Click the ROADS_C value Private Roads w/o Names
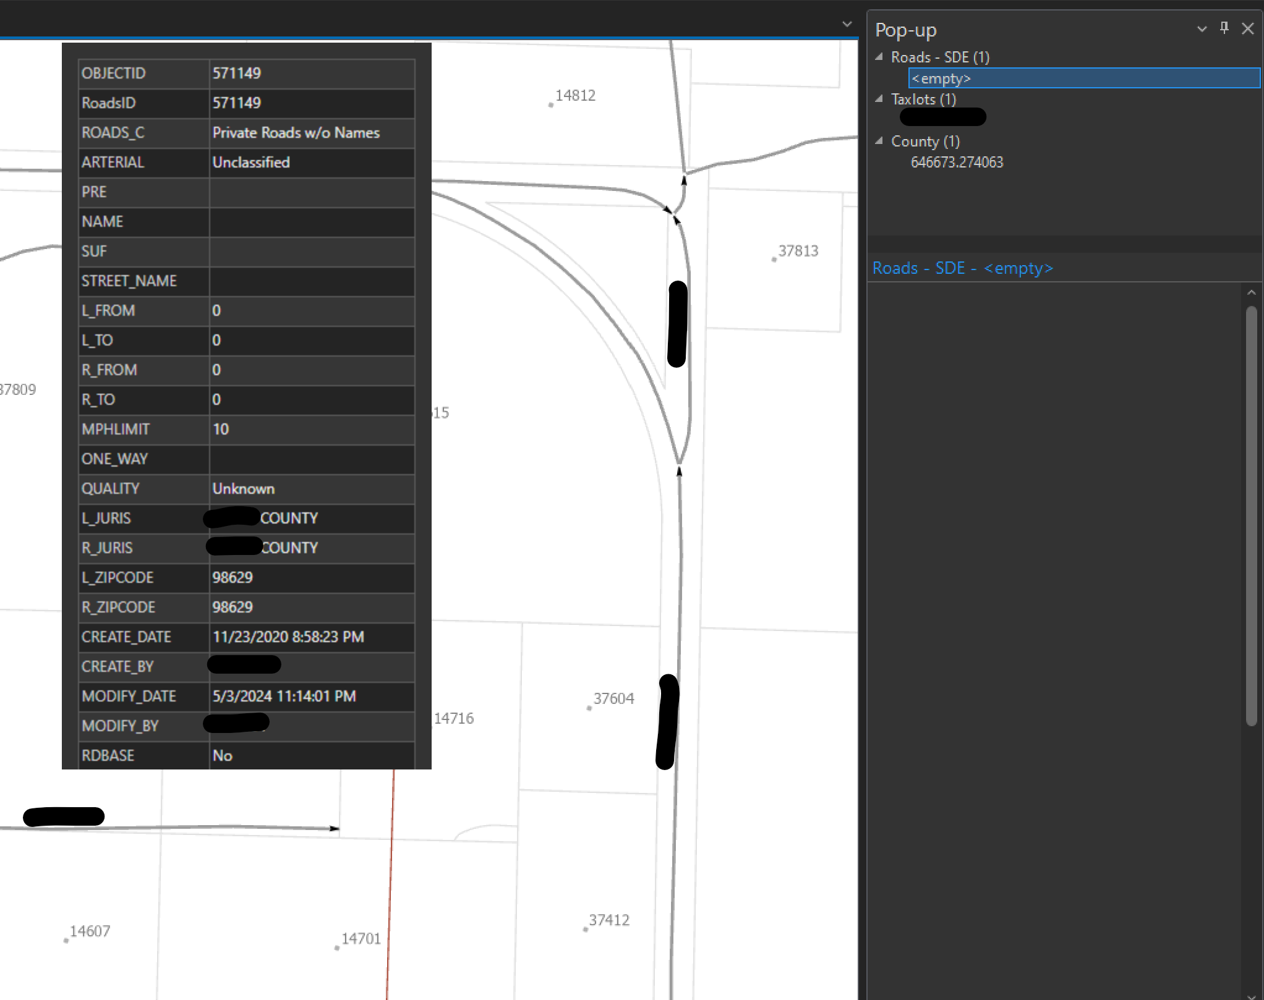1264x1000 pixels. tap(296, 133)
